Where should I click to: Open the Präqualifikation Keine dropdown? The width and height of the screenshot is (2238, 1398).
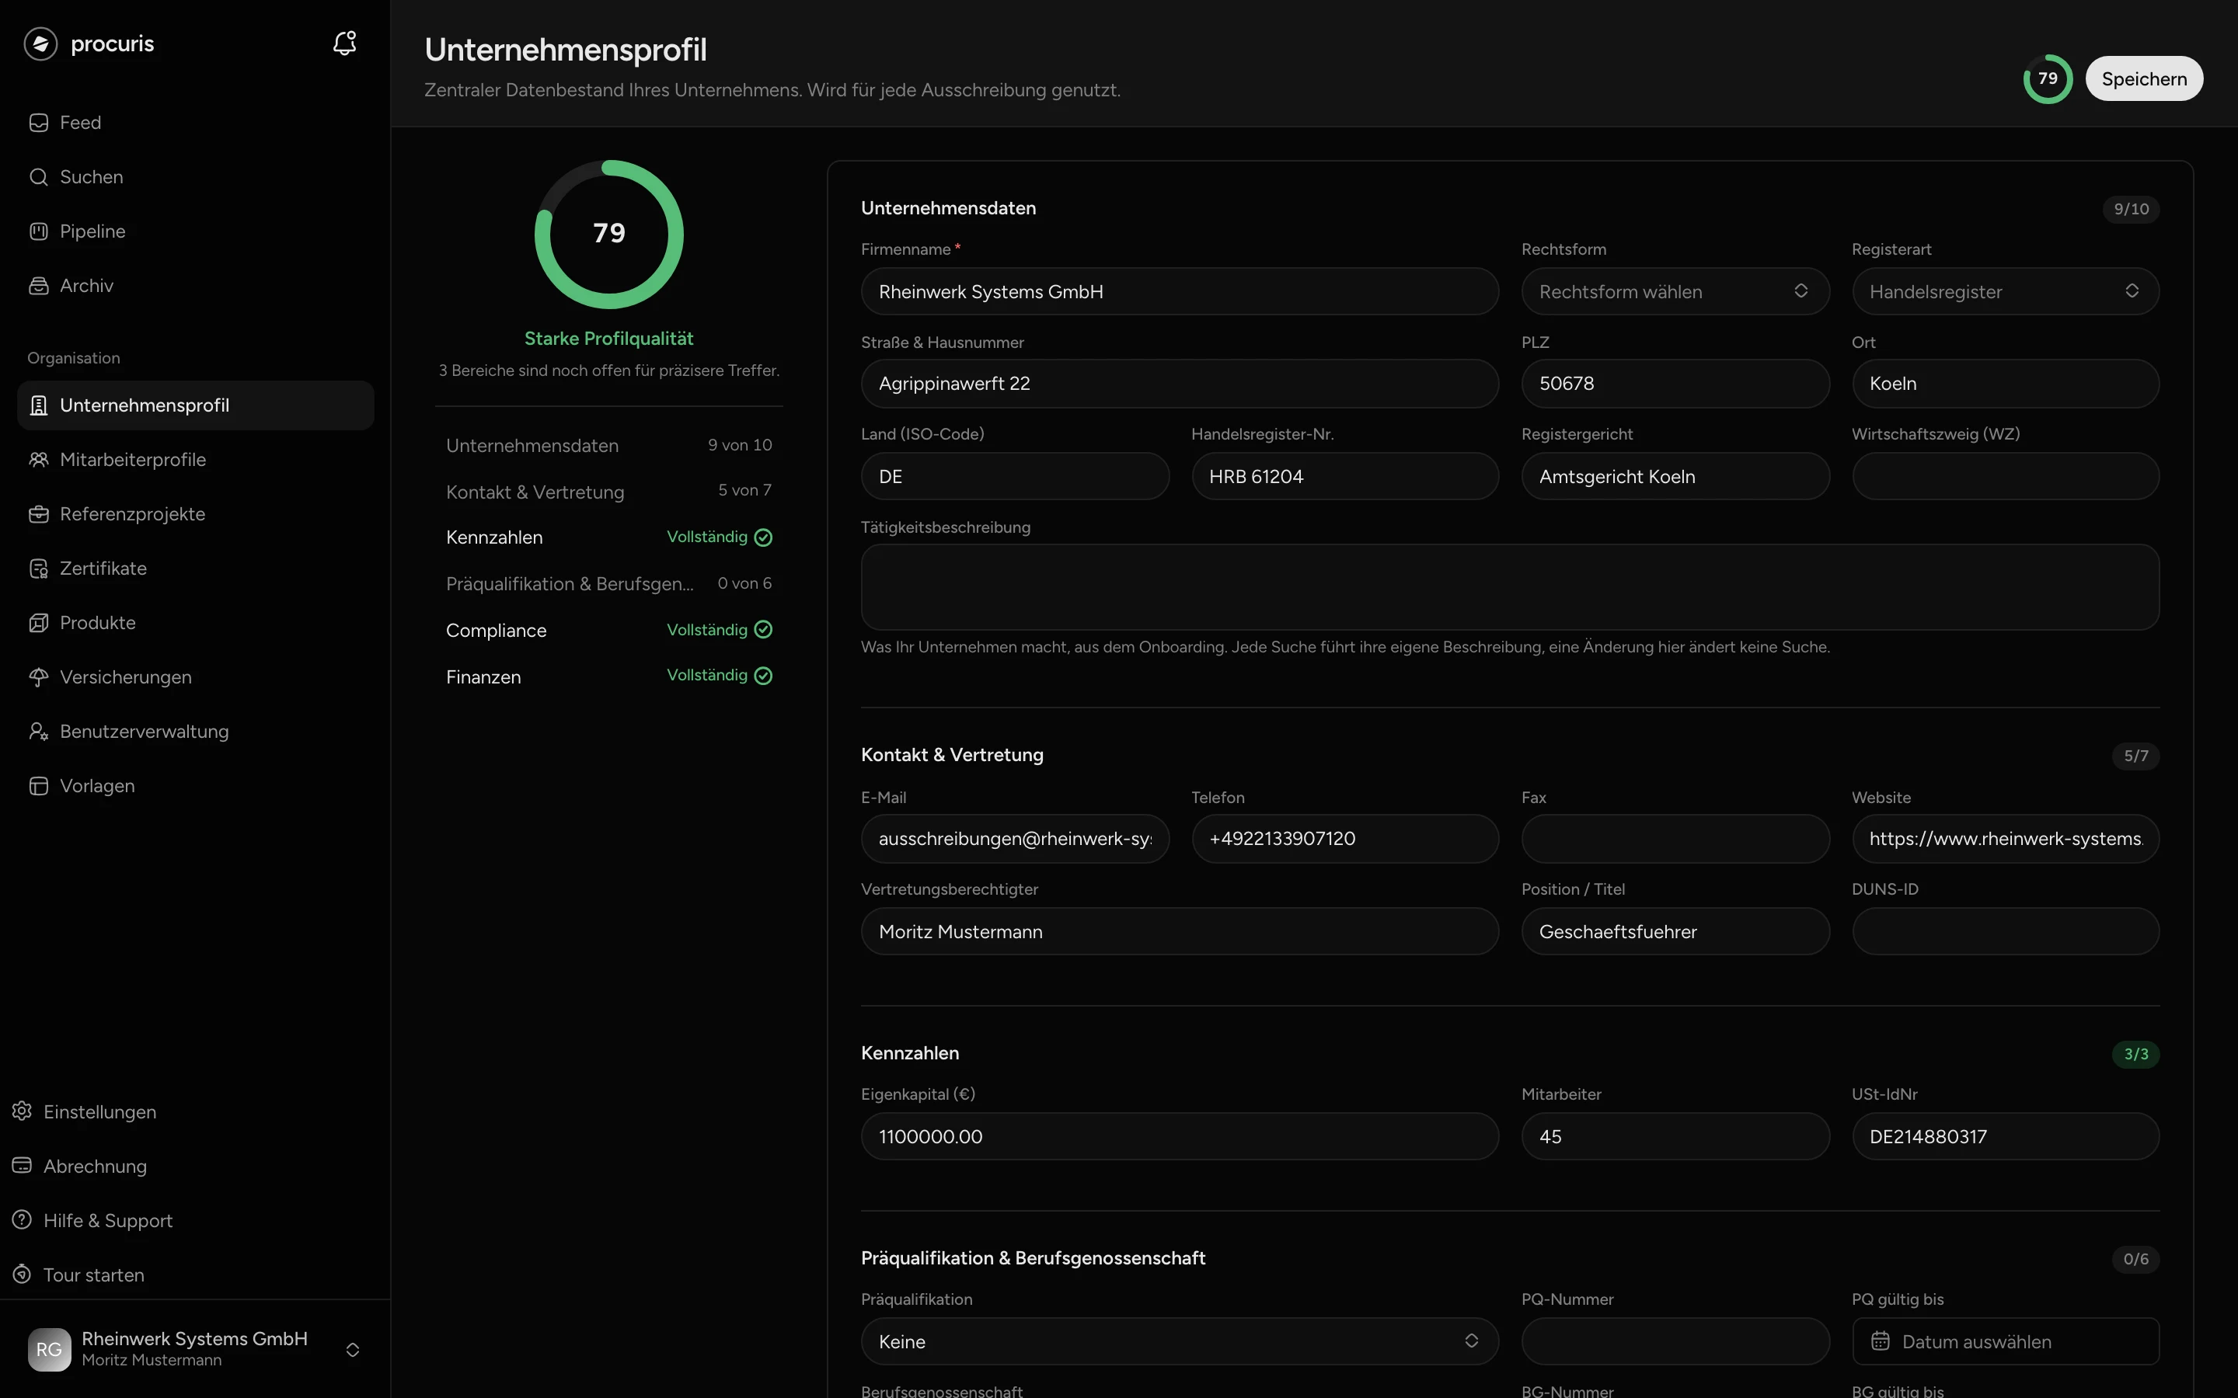tap(1179, 1341)
